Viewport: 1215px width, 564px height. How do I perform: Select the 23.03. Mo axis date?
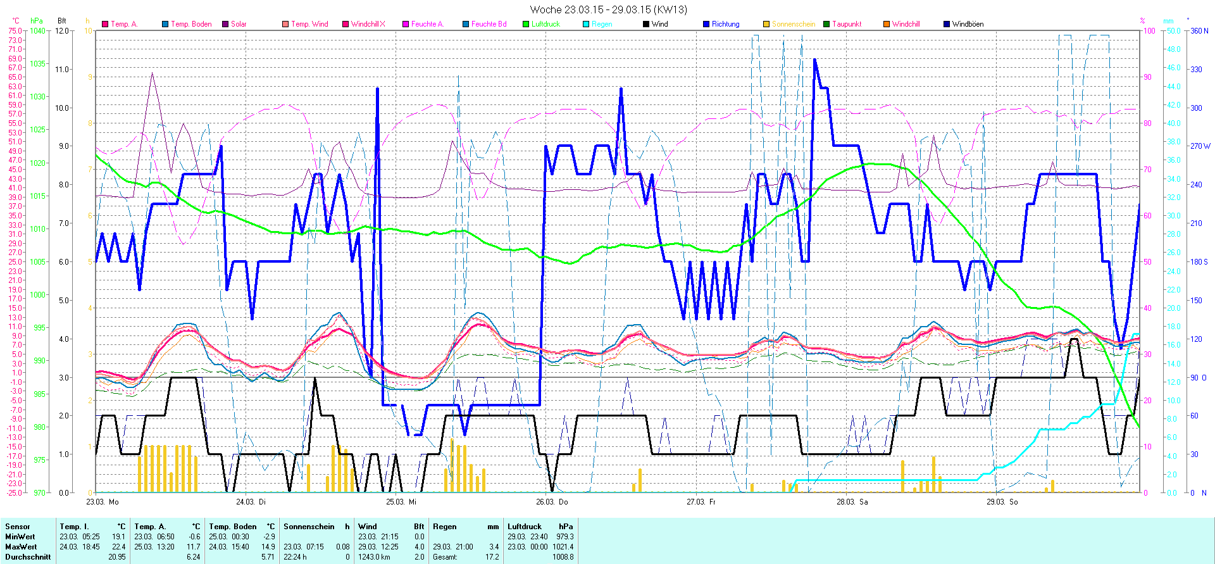(103, 502)
